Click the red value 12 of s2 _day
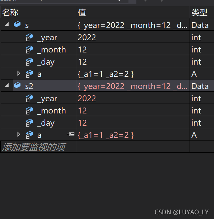Image resolution: width=214 pixels, height=219 pixels. point(82,123)
